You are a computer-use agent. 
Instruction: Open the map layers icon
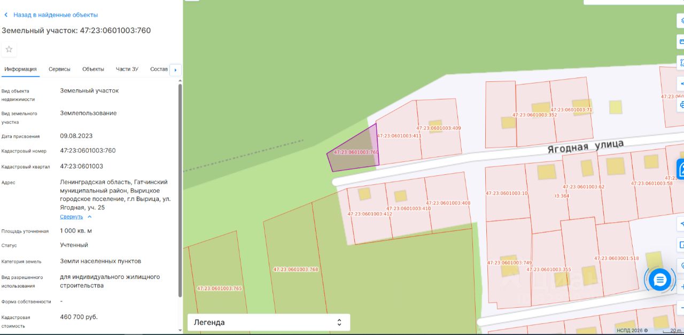tap(681, 21)
